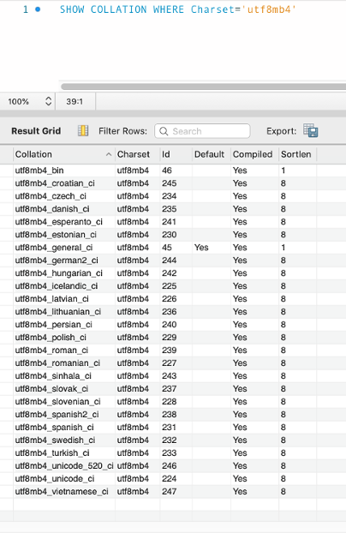This screenshot has width=346, height=533.
Task: Click the Yes default cell for utf8mb4_general_ci
Action: pos(201,248)
